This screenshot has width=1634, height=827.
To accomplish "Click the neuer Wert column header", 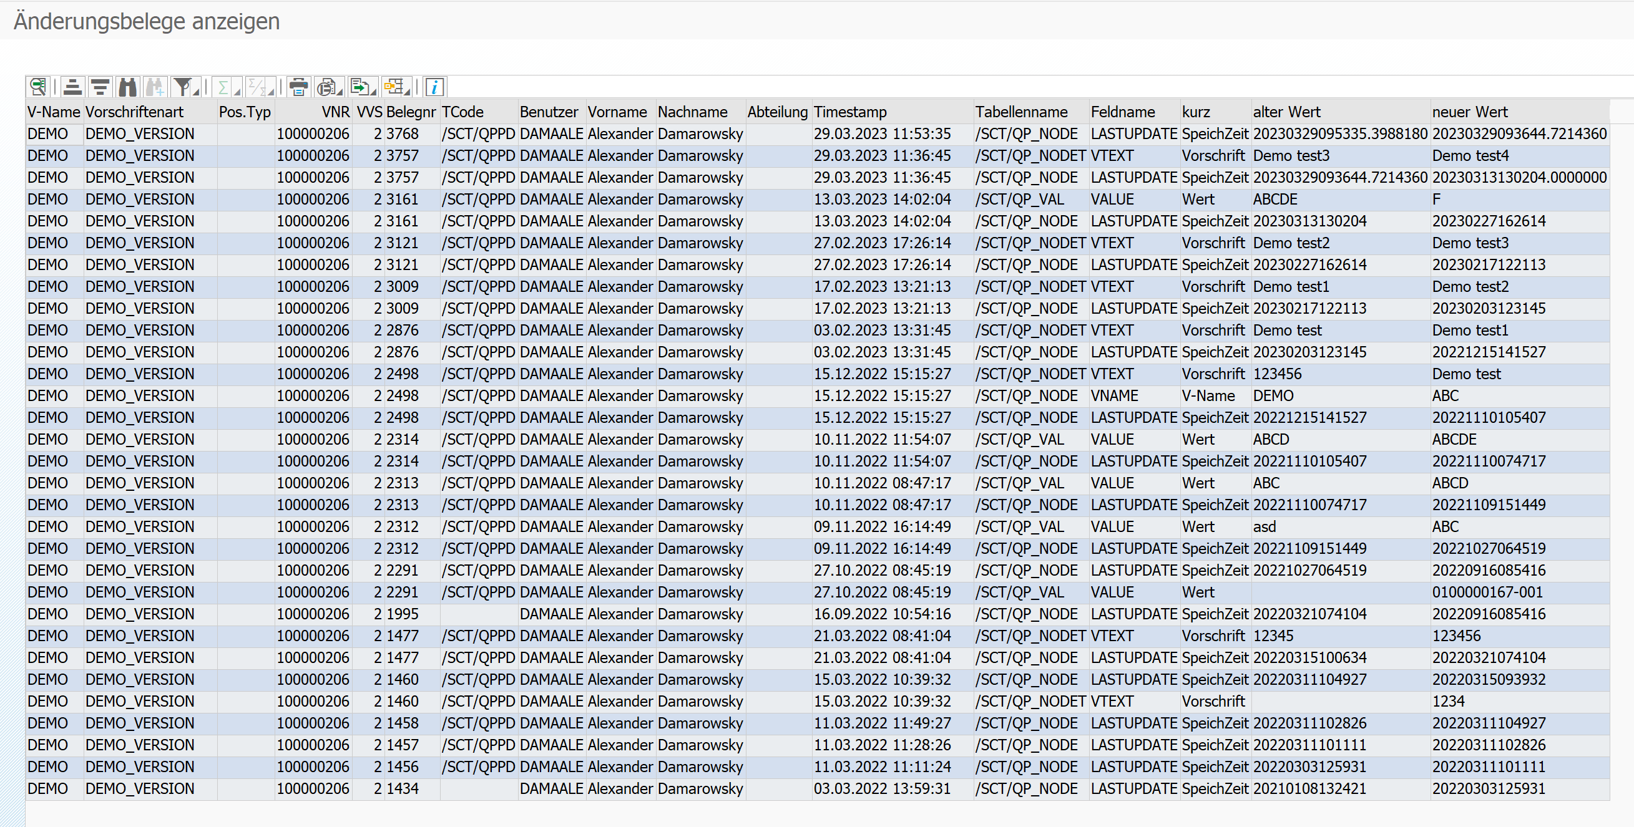I will (x=1469, y=112).
